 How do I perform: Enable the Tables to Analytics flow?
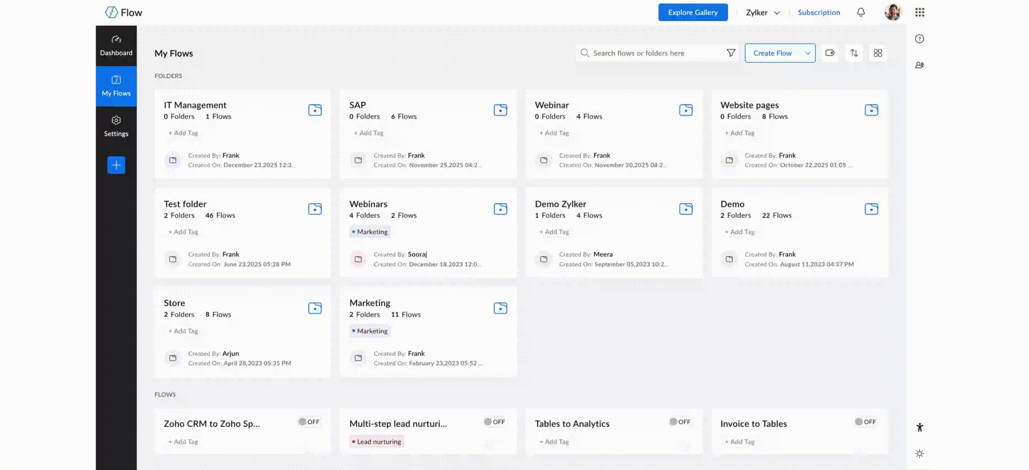tap(680, 422)
